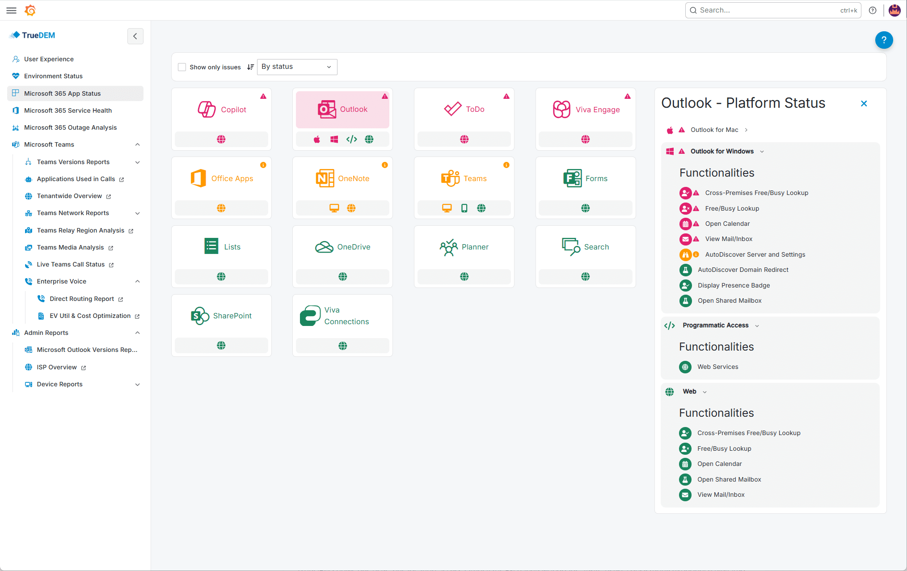This screenshot has width=907, height=571.
Task: Open Teams Relay Region Analysis
Action: click(80, 230)
